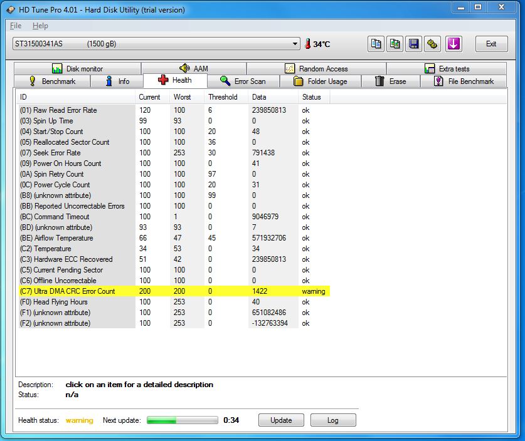This screenshot has width=525, height=441.
Task: Open the File menu
Action: click(x=16, y=26)
